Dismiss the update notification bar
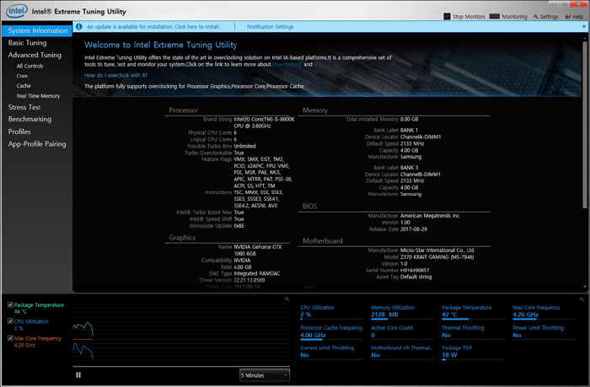This screenshot has height=387, width=590. 584,26
